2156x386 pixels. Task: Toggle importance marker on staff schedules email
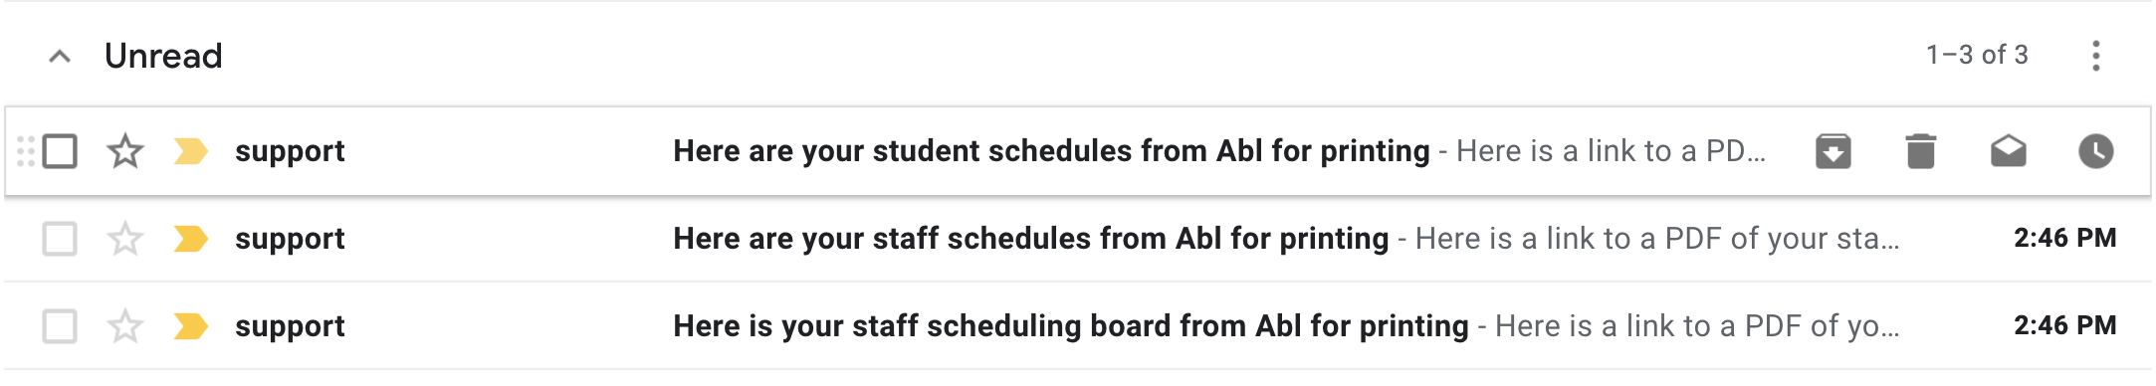(x=190, y=239)
